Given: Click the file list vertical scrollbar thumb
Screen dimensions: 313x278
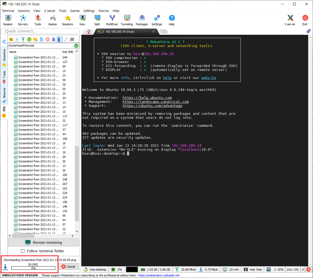Looking at the screenshot, I should click(x=77, y=184).
